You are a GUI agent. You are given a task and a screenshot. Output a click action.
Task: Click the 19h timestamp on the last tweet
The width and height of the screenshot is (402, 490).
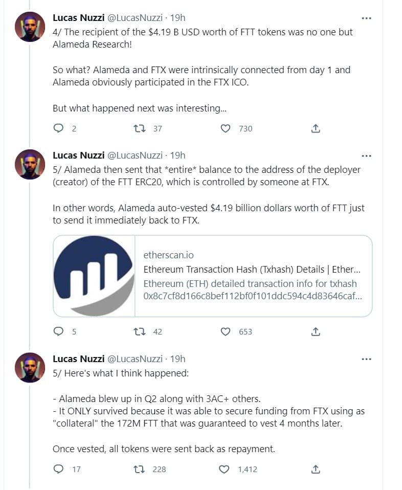[x=177, y=359]
